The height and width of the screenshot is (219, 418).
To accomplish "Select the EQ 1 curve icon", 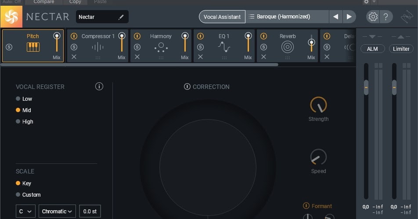I will [x=224, y=47].
